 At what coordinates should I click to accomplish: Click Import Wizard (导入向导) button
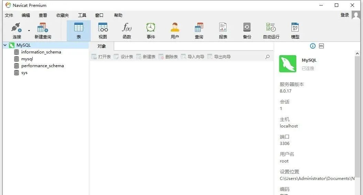click(x=192, y=57)
